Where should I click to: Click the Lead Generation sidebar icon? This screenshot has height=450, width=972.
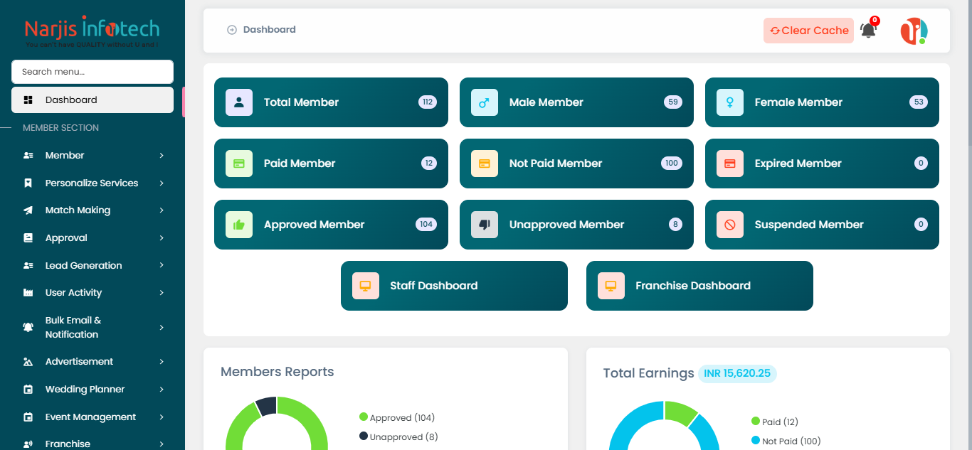[x=28, y=266]
